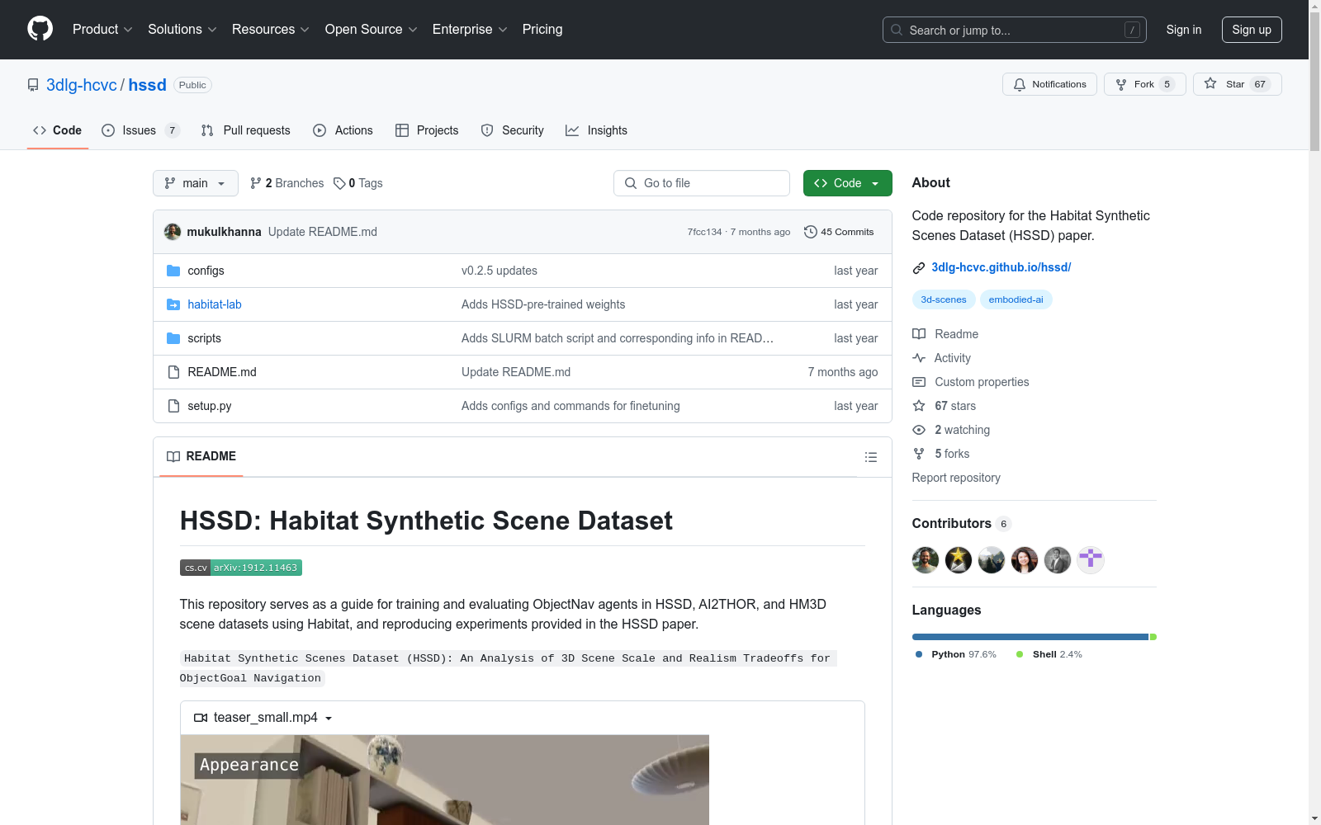Open the star-emblem contributor avatar

pos(959,560)
